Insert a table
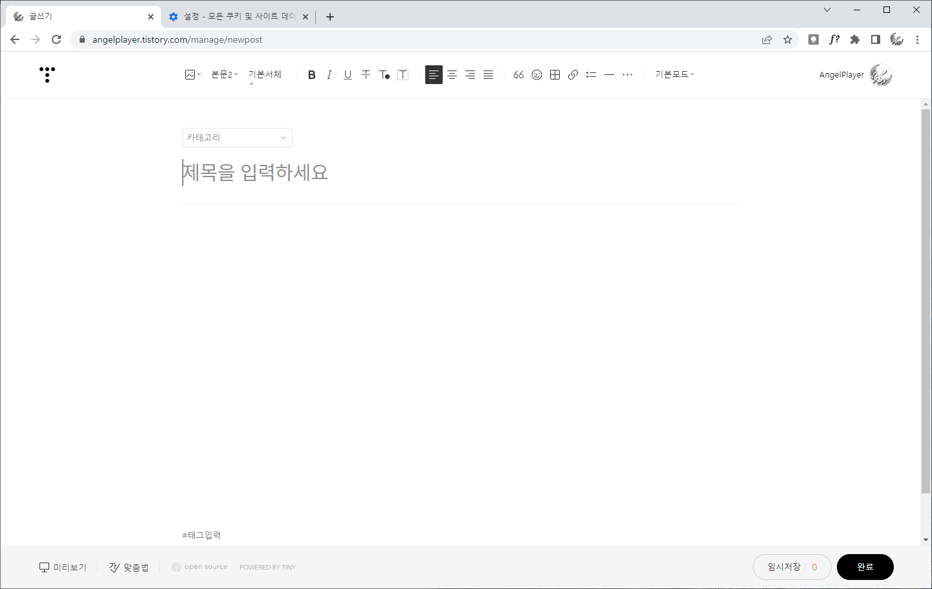 pos(555,74)
